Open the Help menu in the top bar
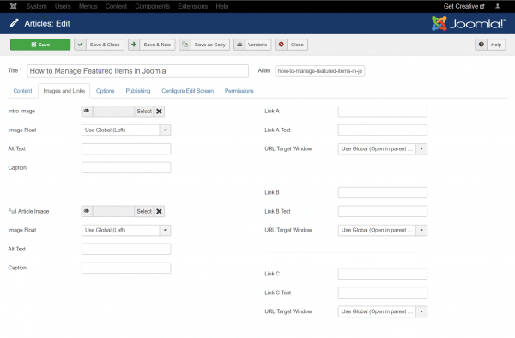515x338 pixels. click(x=222, y=6)
